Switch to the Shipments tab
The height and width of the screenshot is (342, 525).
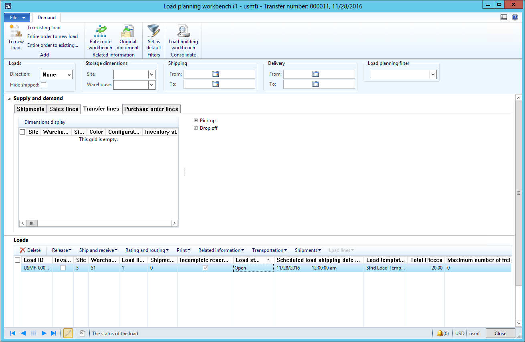point(30,109)
